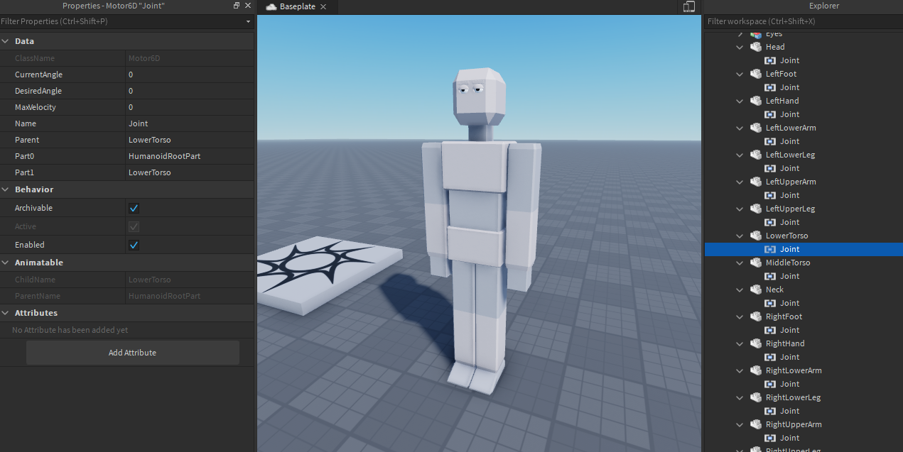This screenshot has height=452, width=903.
Task: Open the device emulation icon above the viewport
Action: point(688,6)
